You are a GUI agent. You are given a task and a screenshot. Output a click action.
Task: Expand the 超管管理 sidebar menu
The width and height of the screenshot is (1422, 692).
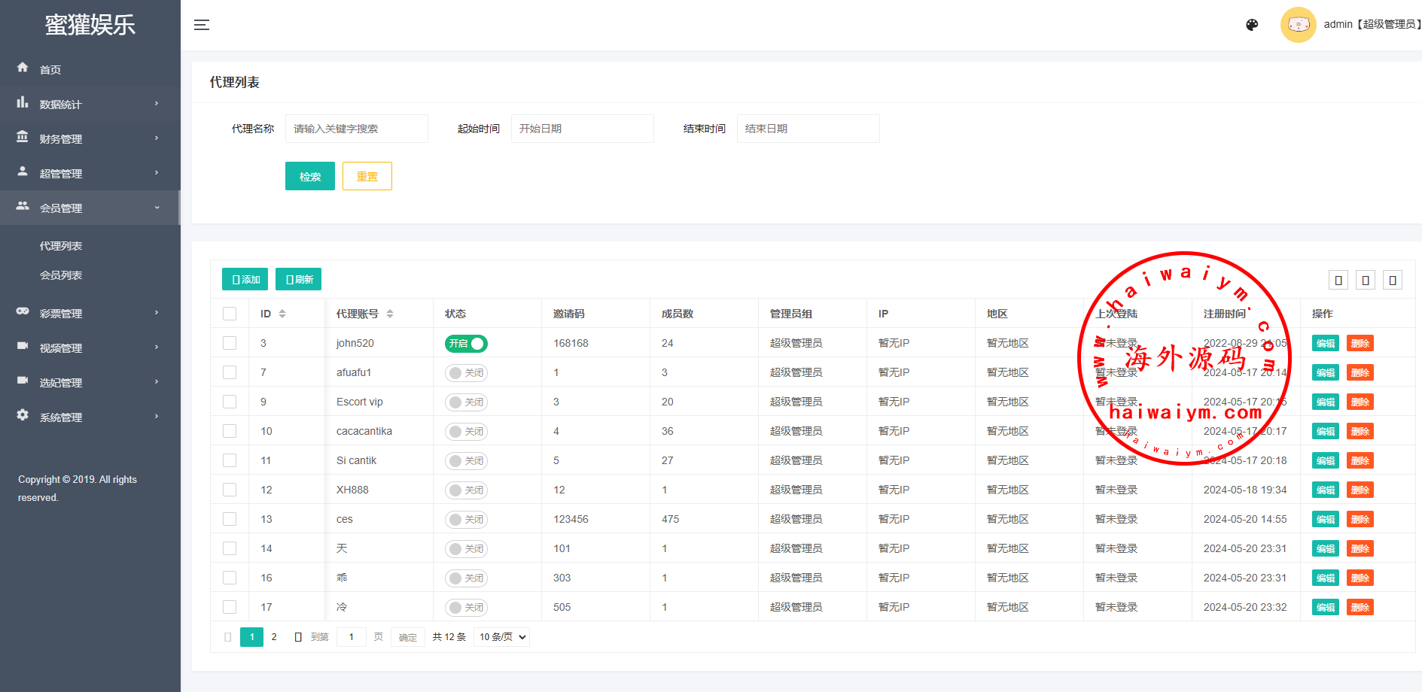click(89, 173)
